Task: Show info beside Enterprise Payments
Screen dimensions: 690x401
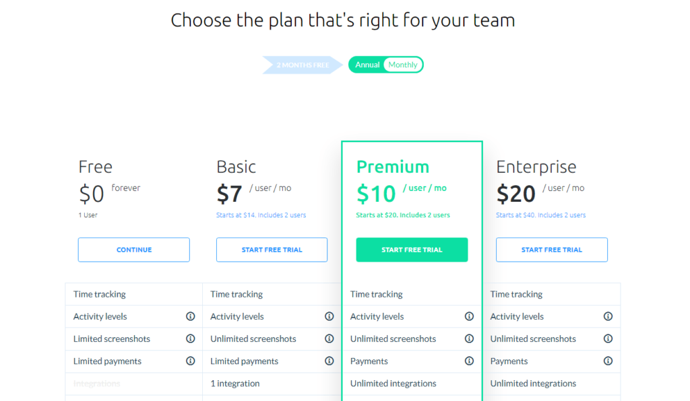Action: (x=608, y=361)
